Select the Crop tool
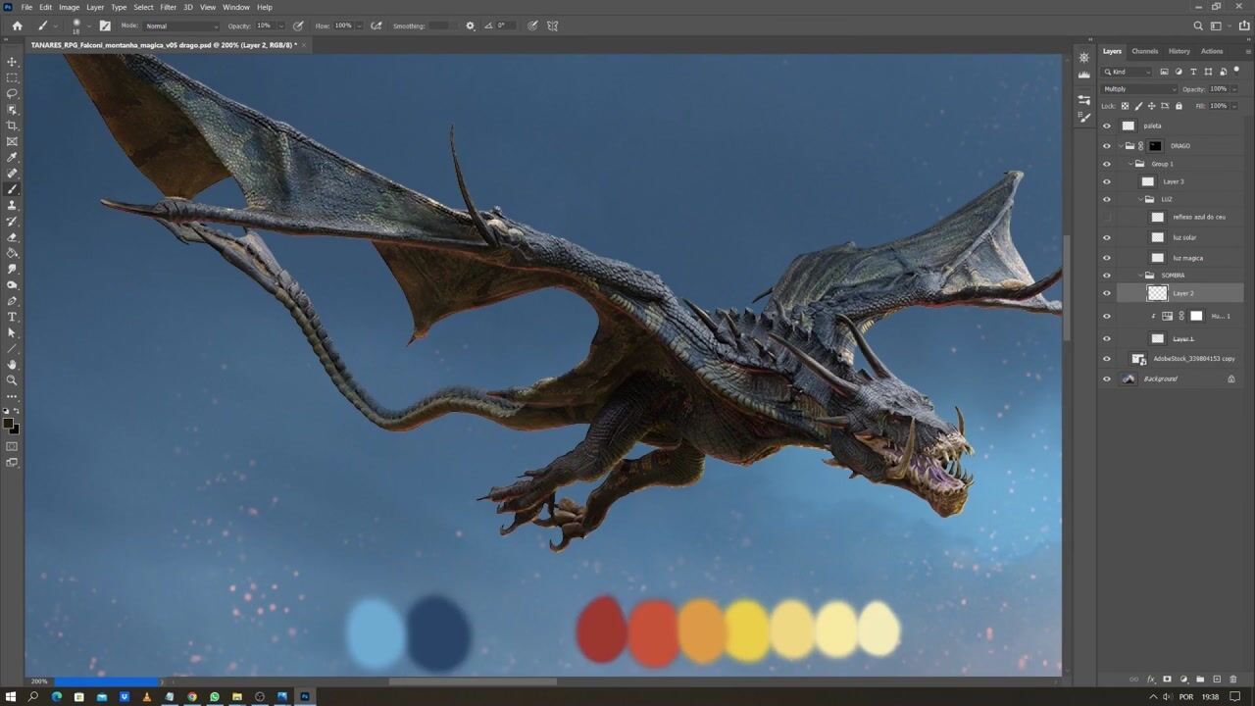The width and height of the screenshot is (1255, 706). pos(12,126)
